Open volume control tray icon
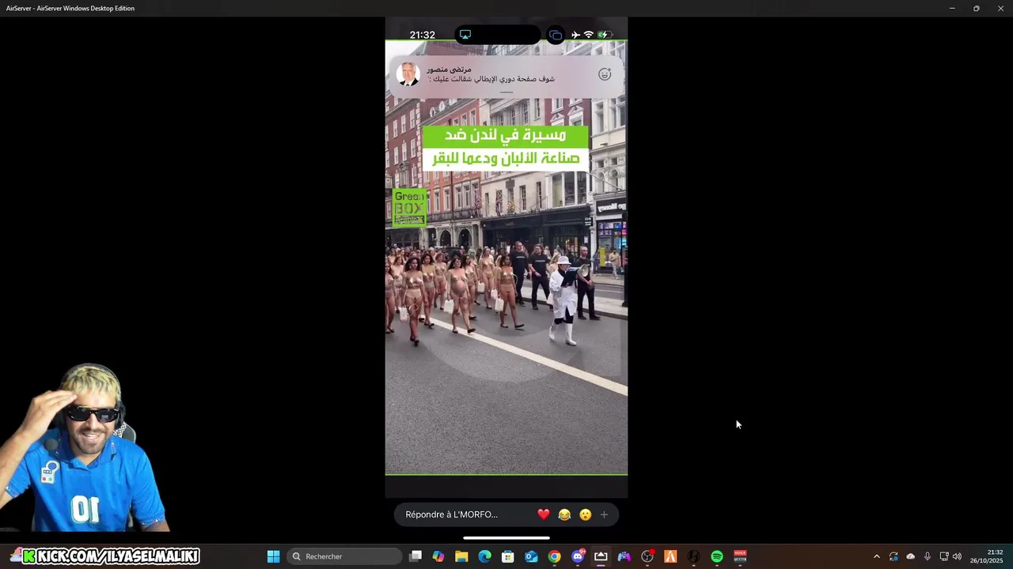1013x569 pixels. tap(957, 556)
